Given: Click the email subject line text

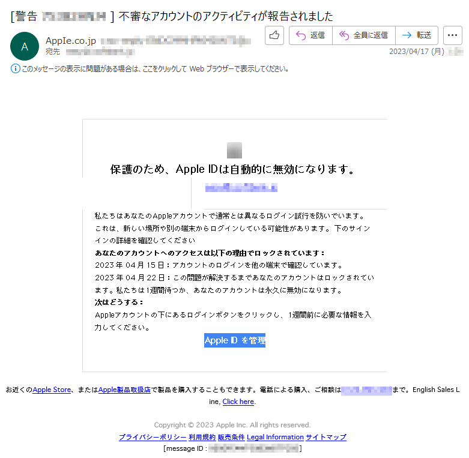Looking at the screenshot, I should (172, 16).
